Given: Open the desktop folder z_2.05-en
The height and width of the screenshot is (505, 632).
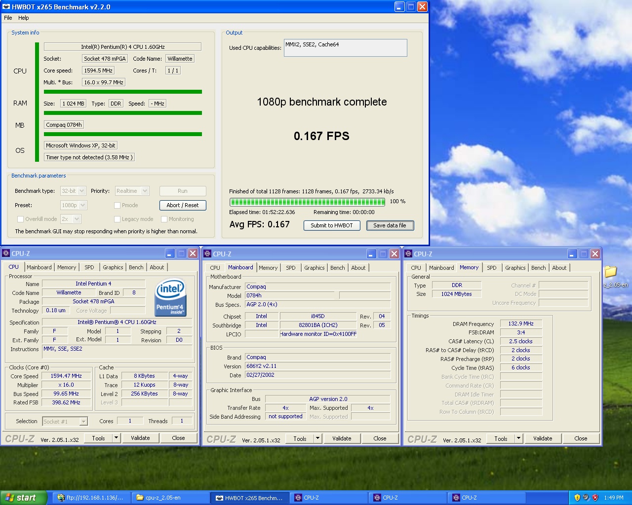Looking at the screenshot, I should tap(611, 272).
